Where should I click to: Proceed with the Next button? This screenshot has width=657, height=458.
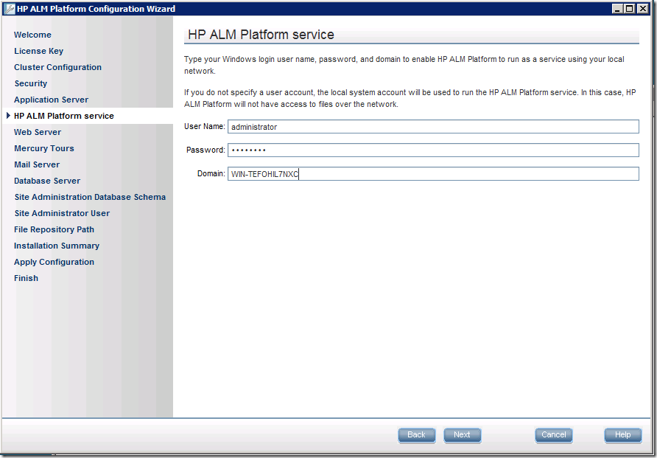[462, 435]
